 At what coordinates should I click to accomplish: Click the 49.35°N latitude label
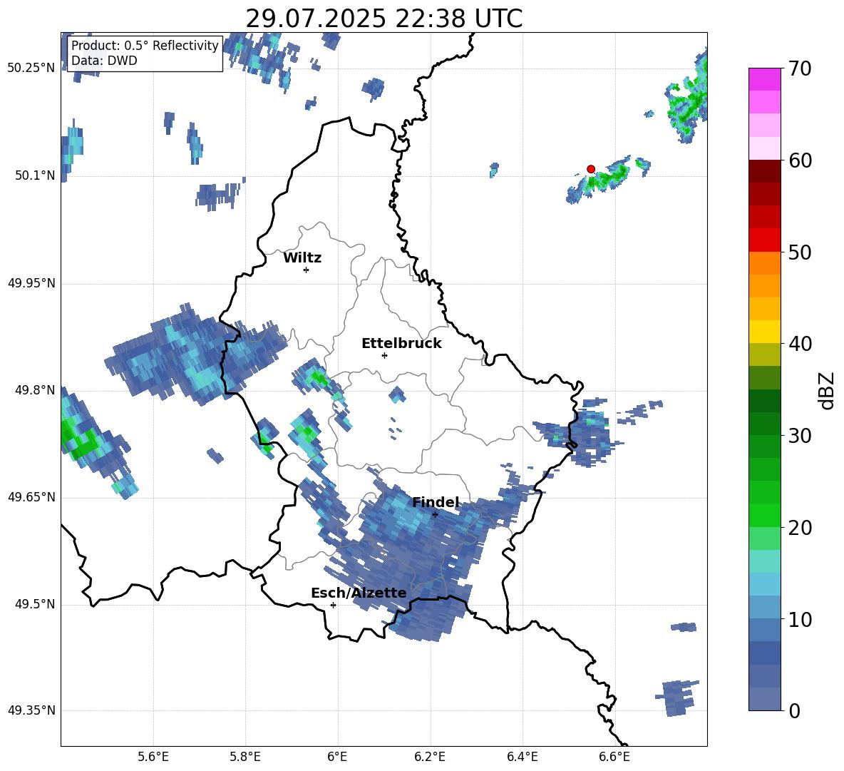click(31, 710)
